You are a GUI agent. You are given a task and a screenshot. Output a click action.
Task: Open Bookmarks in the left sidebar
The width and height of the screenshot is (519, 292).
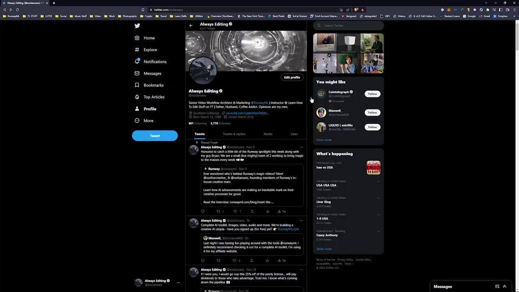153,85
